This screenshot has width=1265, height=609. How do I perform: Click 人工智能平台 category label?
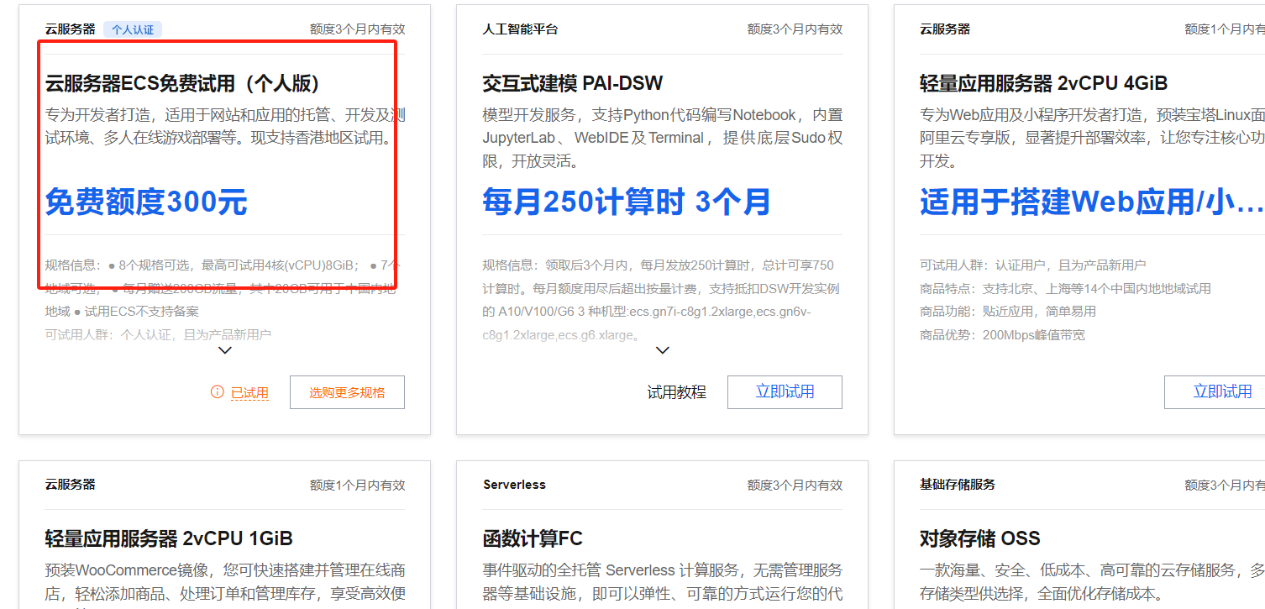tap(520, 29)
